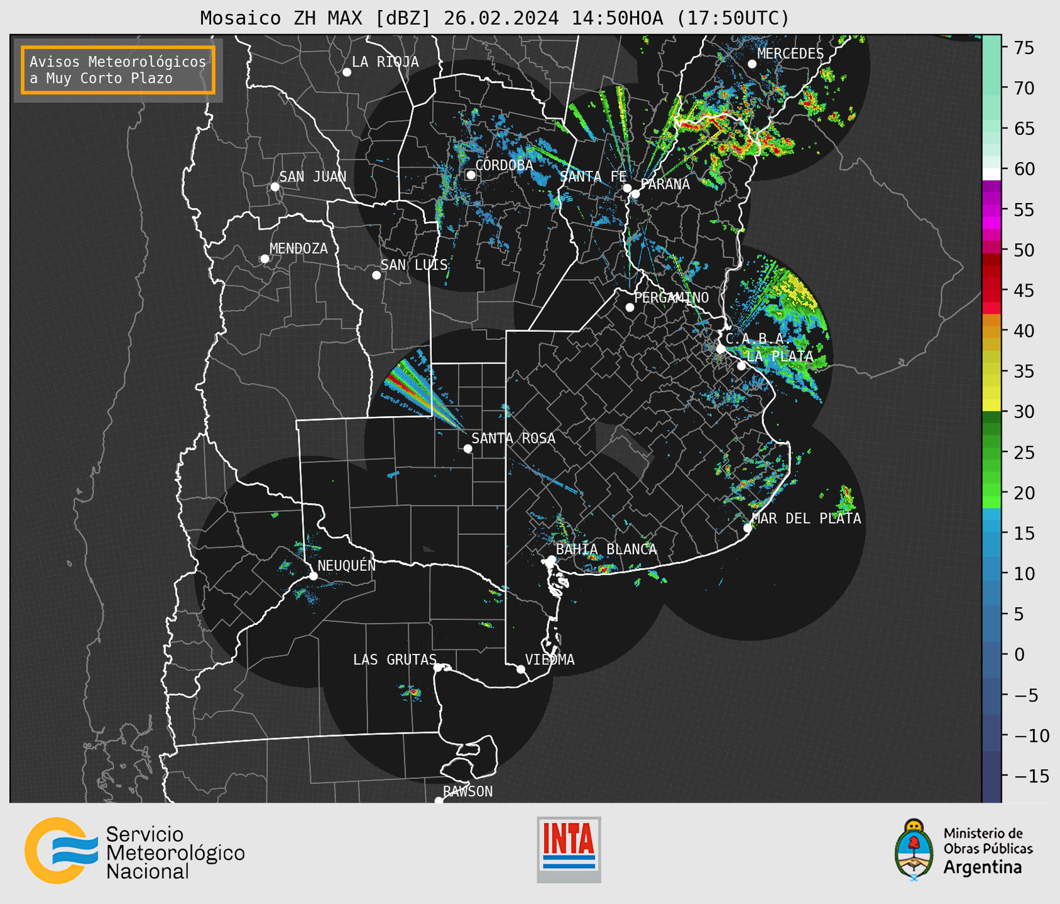Click the Mercedes city marker

pyautogui.click(x=752, y=64)
